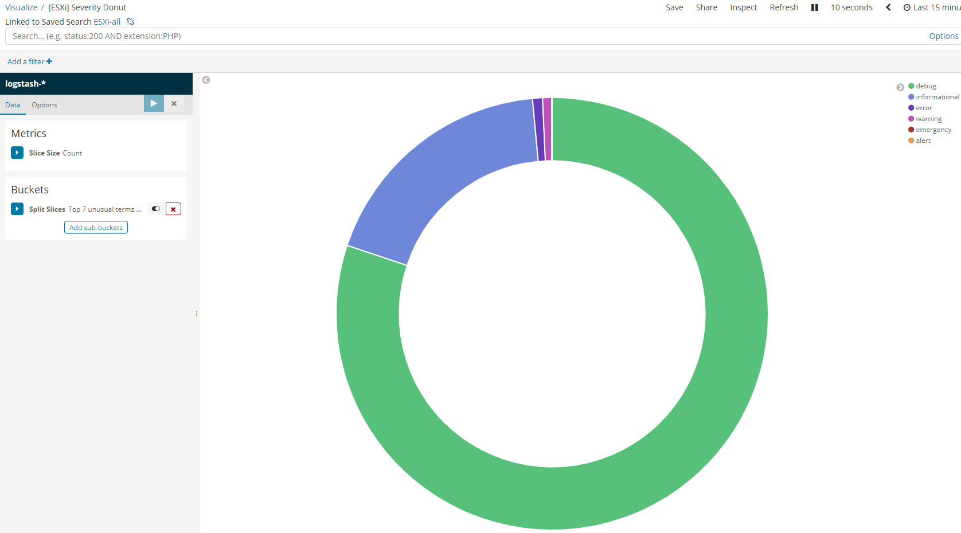
Task: Open the Last 15 minutes time picker
Action: 932,7
